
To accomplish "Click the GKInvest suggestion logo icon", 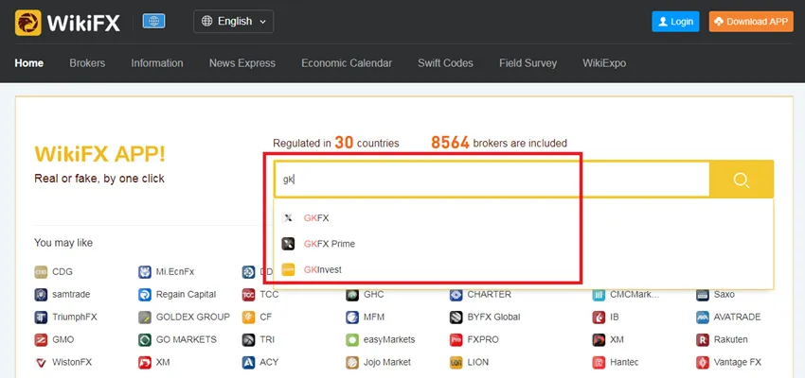I will coord(288,269).
